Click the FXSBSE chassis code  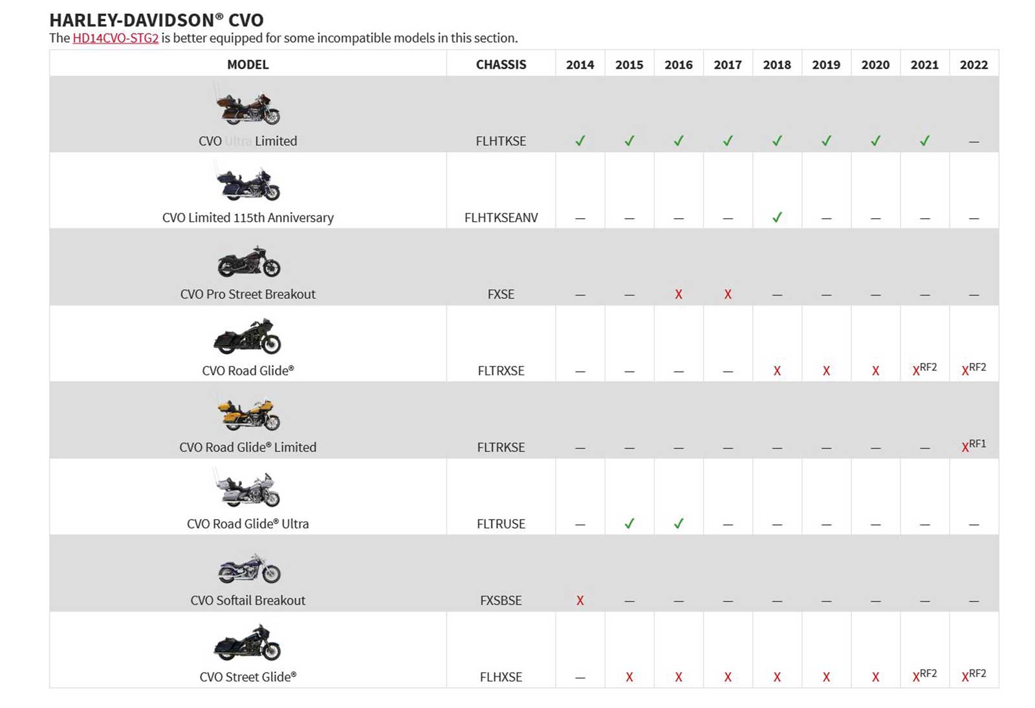[x=501, y=601]
